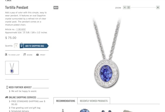
Task: Click the zoom out minus icon
Action: (125, 8)
